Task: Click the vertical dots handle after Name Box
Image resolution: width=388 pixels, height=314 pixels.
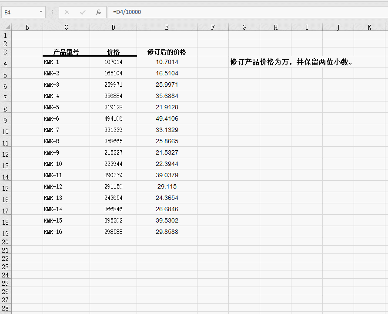Action: click(52, 12)
